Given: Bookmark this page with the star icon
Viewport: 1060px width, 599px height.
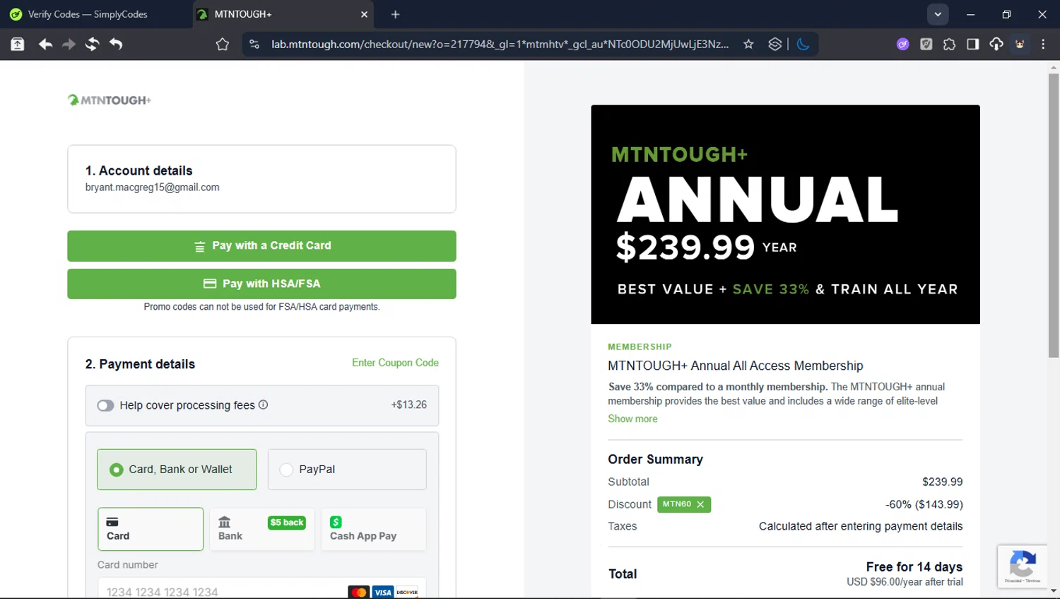Looking at the screenshot, I should point(748,44).
